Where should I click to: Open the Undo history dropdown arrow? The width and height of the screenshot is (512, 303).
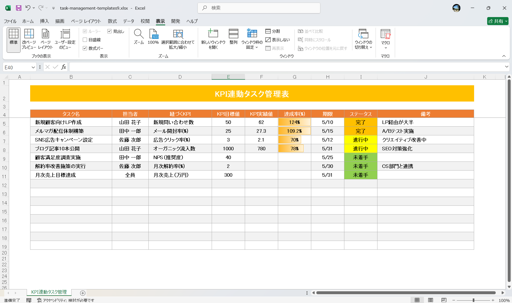[34, 8]
